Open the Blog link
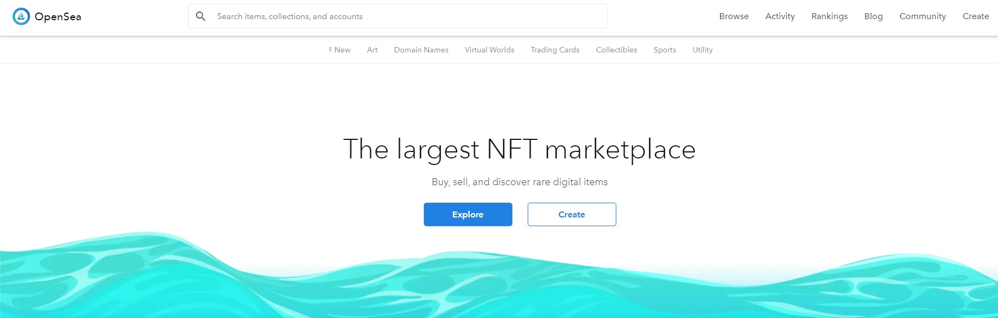This screenshot has width=998, height=318. click(873, 16)
